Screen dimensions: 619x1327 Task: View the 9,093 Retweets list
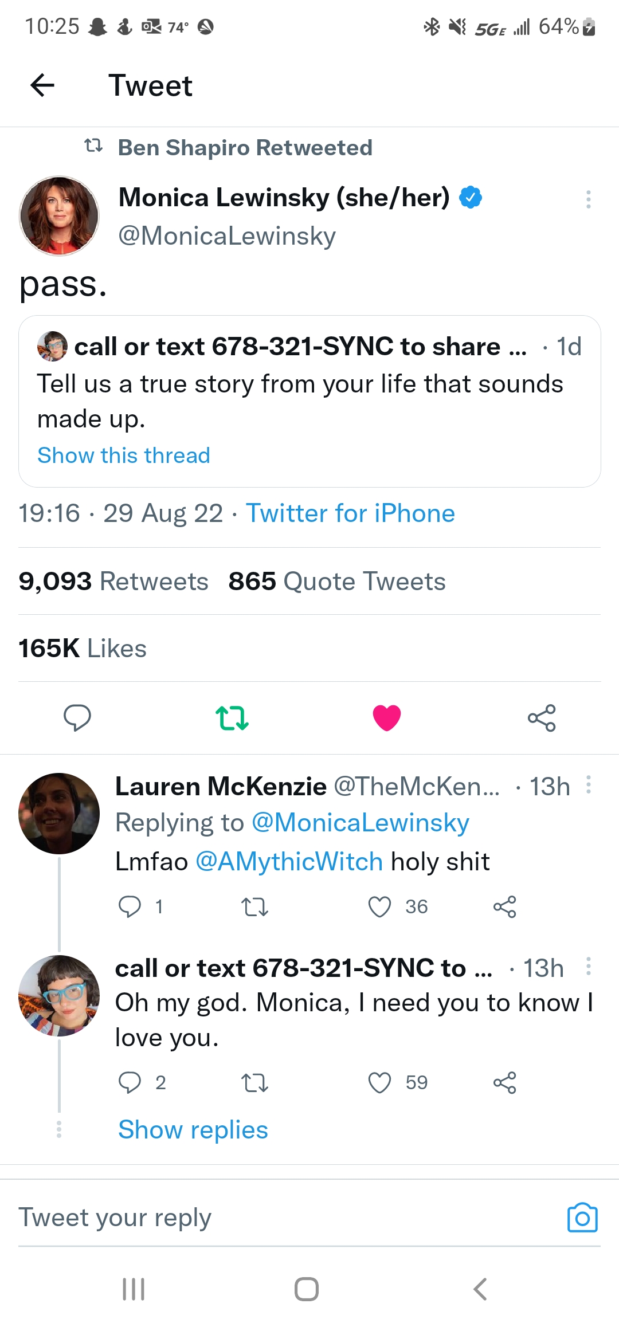coord(113,581)
